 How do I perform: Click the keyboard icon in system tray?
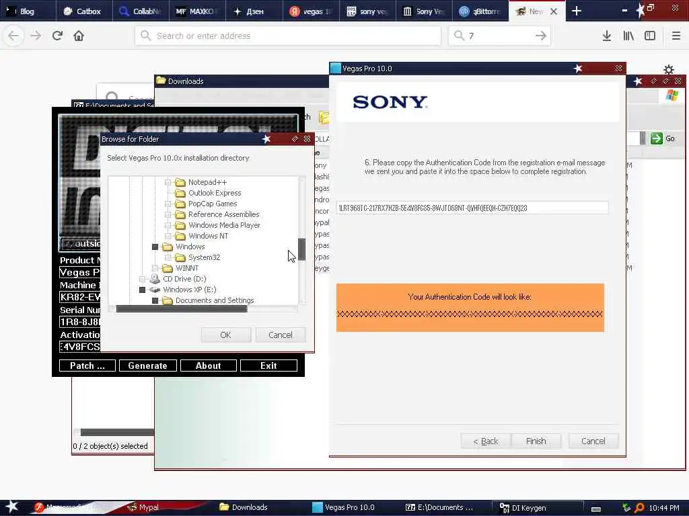click(x=596, y=509)
